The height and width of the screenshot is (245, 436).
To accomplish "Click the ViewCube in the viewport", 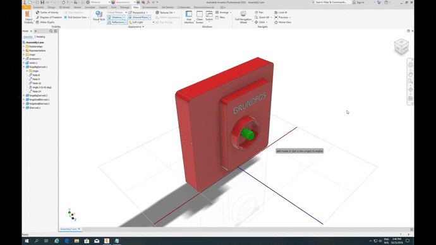I will point(401,47).
